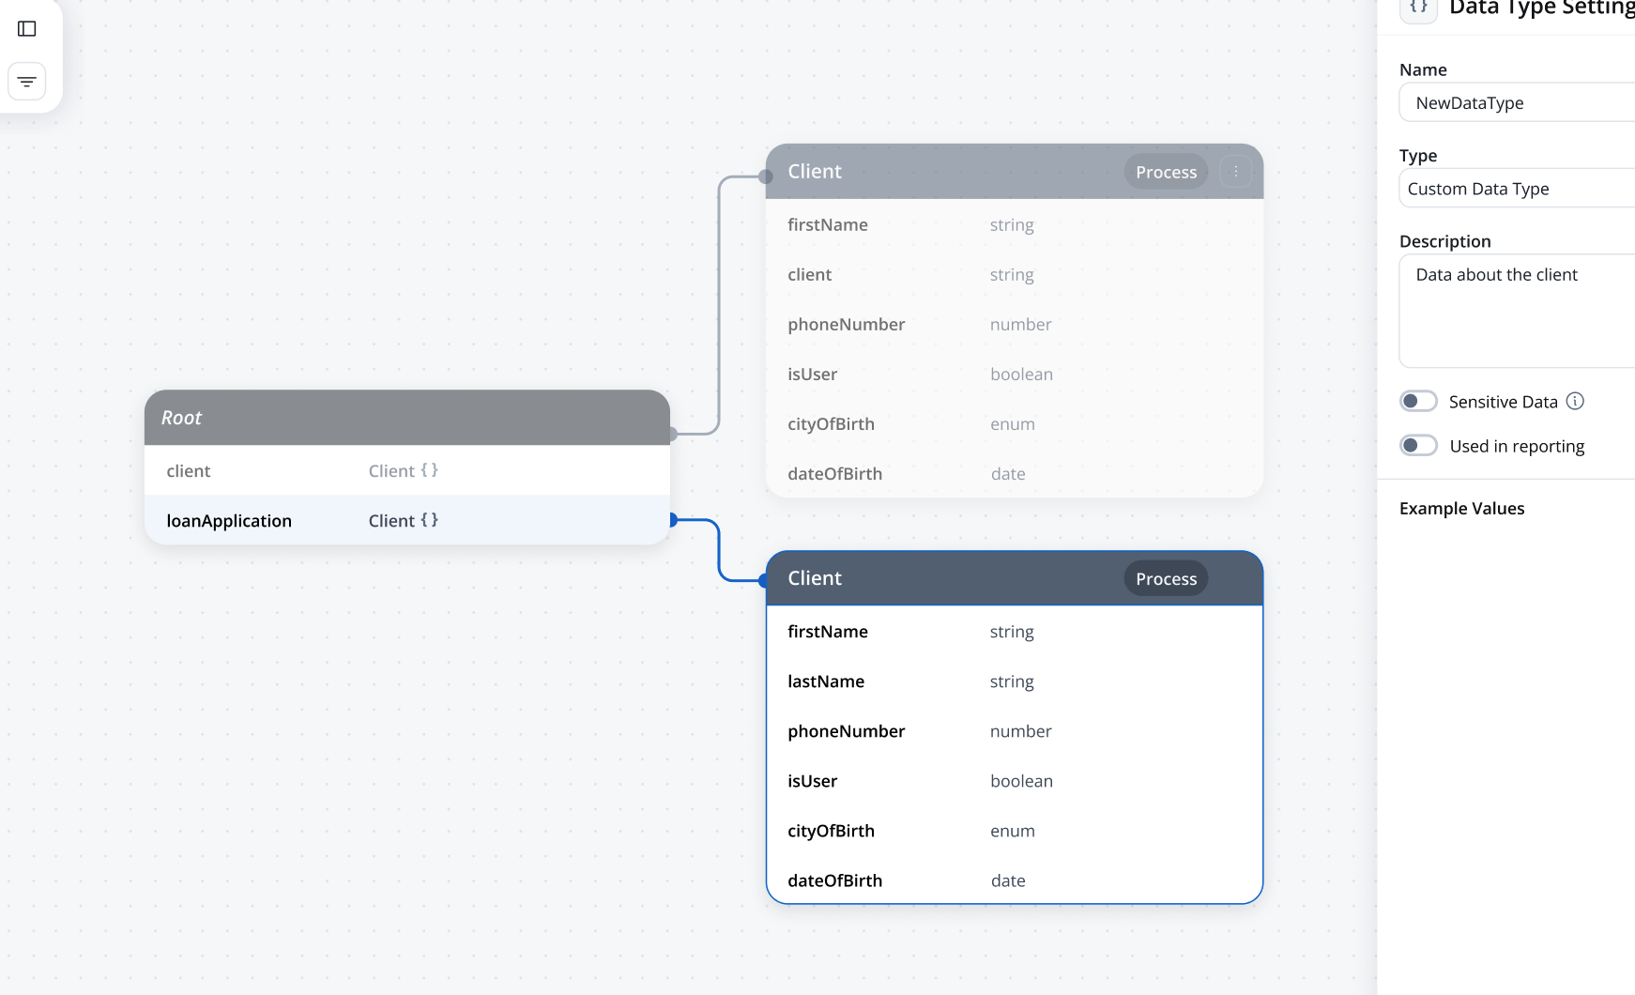Click the braces icon in loanApplication row

(429, 520)
